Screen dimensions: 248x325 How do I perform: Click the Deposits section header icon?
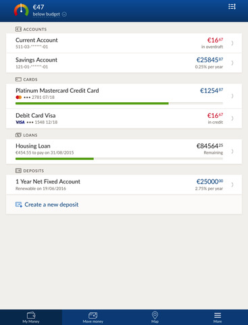tap(18, 171)
